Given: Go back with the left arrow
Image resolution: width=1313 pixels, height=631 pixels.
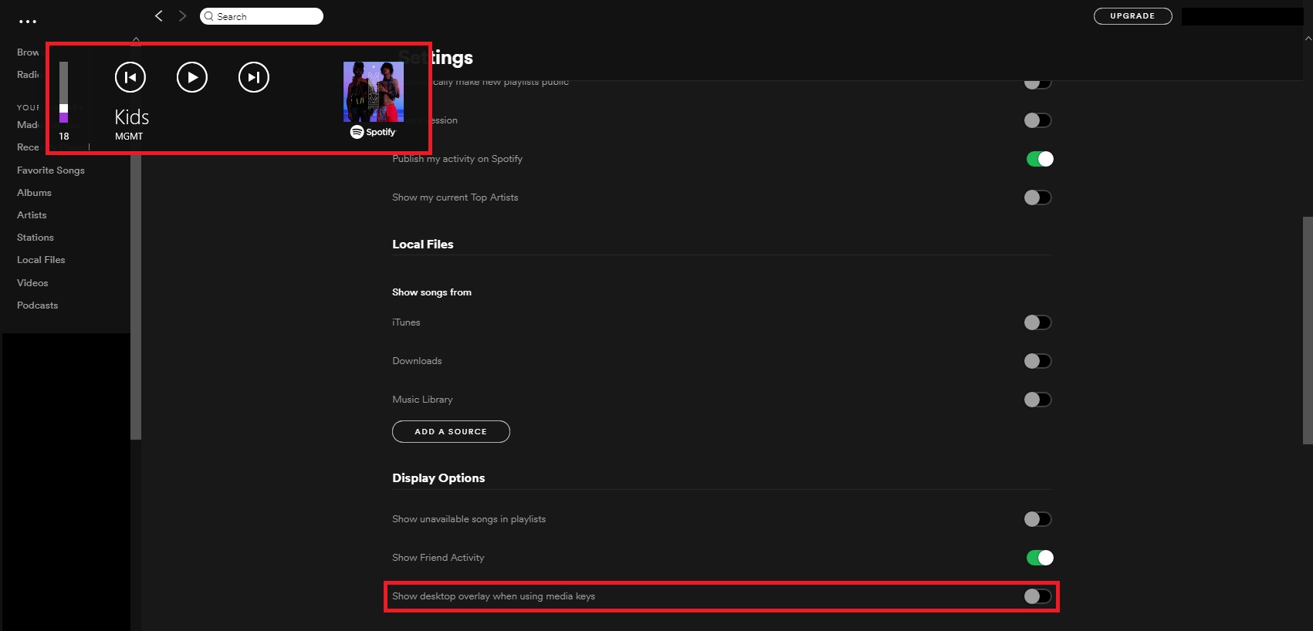Looking at the screenshot, I should click(x=159, y=15).
